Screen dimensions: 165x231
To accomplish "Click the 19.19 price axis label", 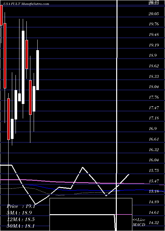I will 154,45.
